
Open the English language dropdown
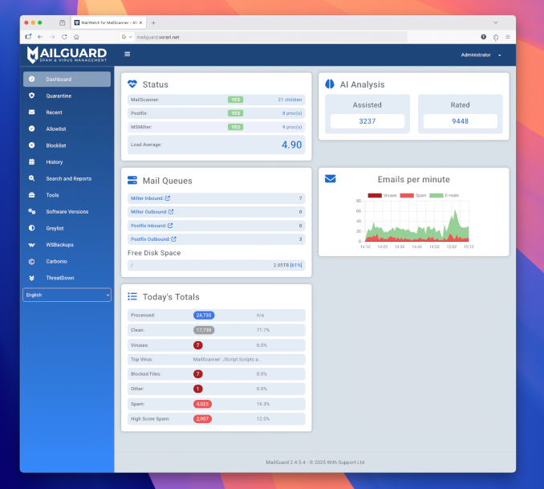pos(67,295)
